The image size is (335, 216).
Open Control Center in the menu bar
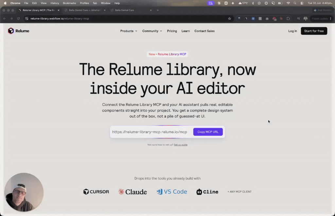pos(302,3)
